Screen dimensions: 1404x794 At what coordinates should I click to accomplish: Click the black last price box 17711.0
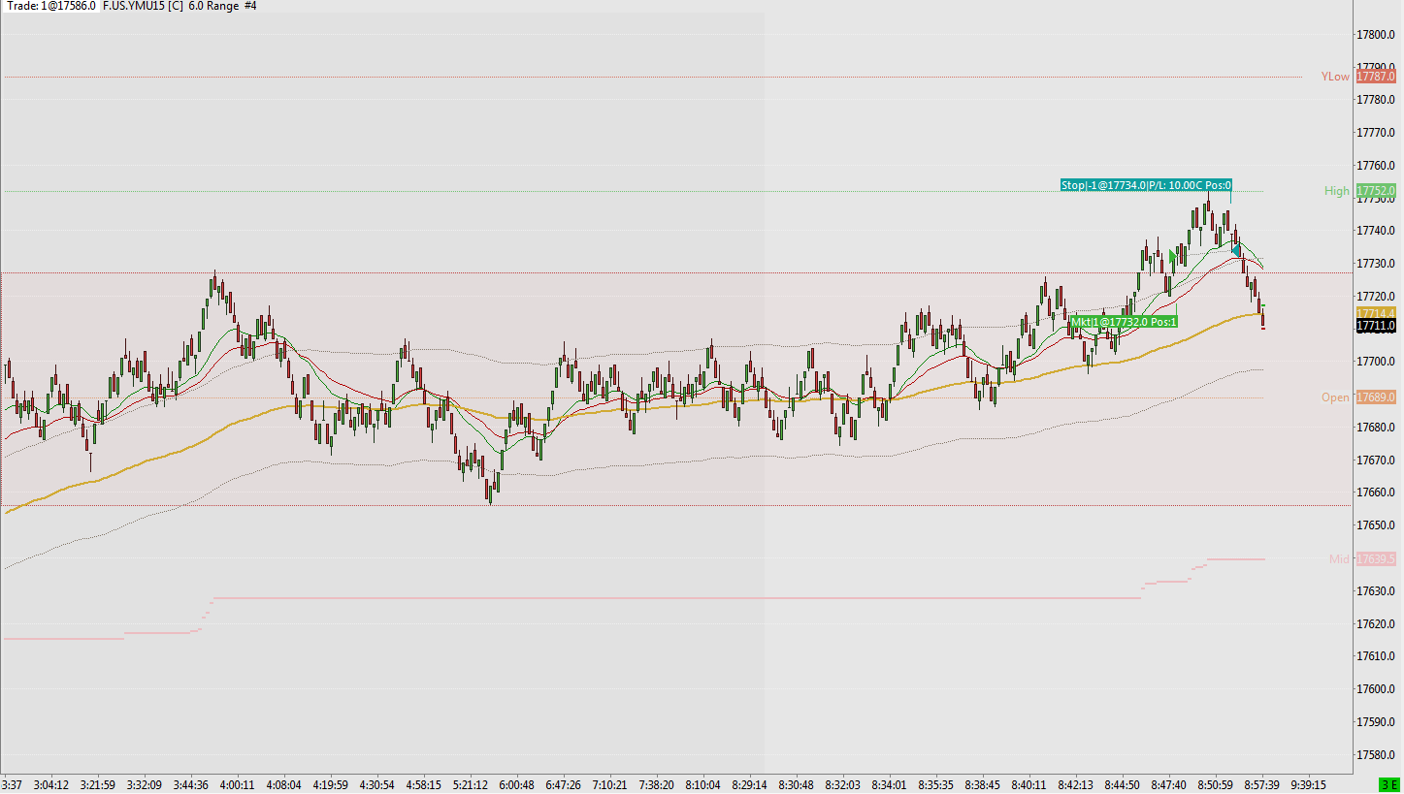[x=1376, y=327]
